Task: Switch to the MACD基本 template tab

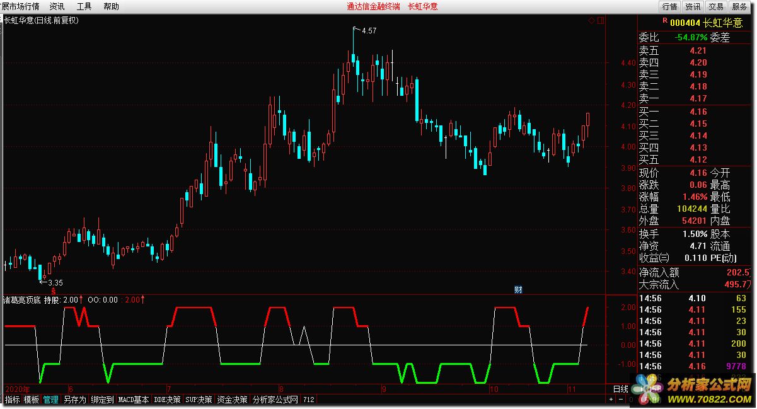Action: (134, 400)
